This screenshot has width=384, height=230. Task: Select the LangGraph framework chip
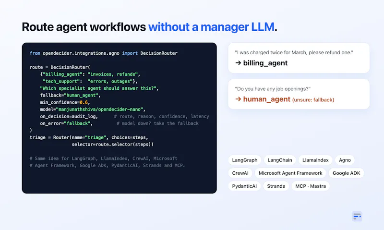point(245,160)
